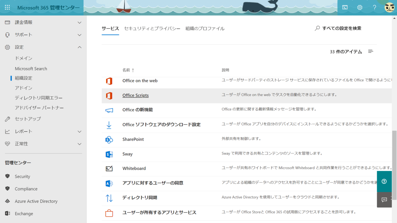Select the Sway service icon
This screenshot has width=397, height=223.
click(110, 154)
